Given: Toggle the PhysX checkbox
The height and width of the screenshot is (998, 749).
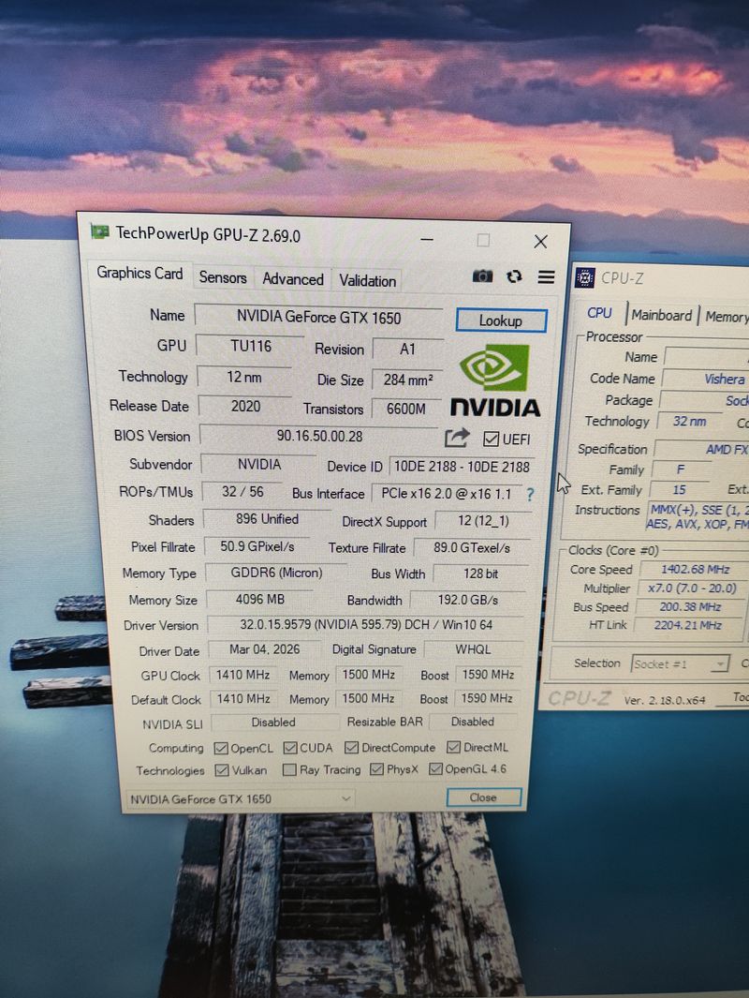Looking at the screenshot, I should 376,769.
